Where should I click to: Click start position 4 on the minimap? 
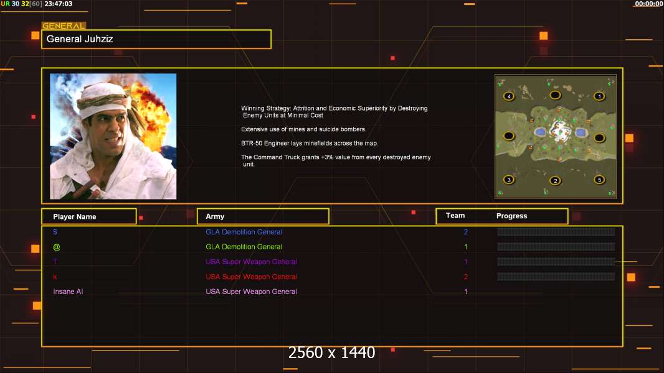(509, 96)
